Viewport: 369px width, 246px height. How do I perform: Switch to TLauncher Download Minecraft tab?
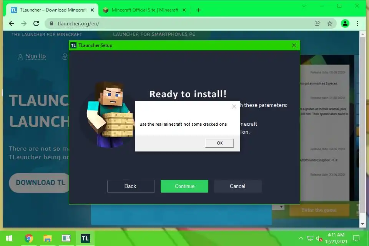pos(53,10)
